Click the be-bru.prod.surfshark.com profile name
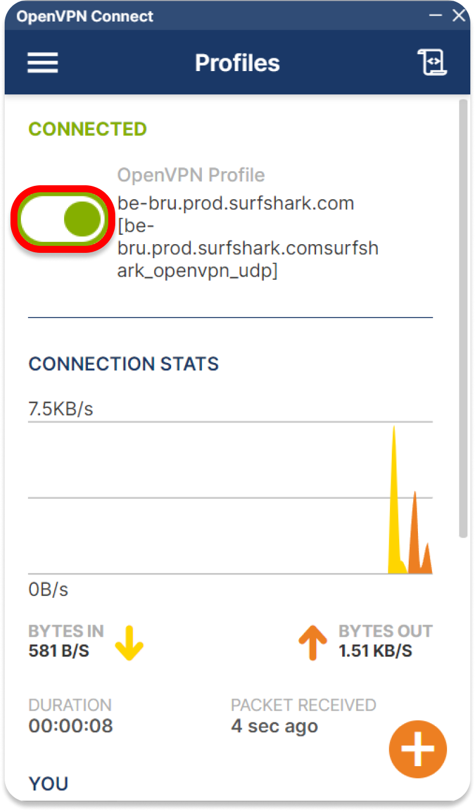 236,203
